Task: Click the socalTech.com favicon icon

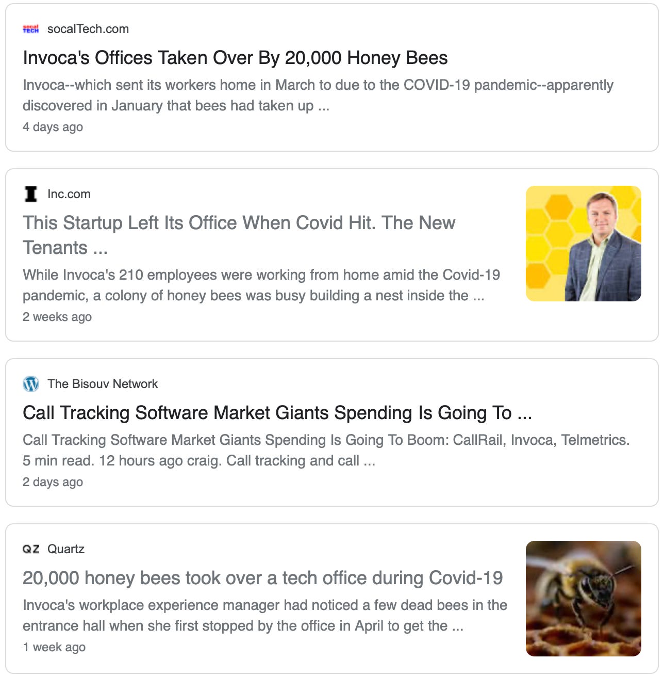Action: (31, 29)
